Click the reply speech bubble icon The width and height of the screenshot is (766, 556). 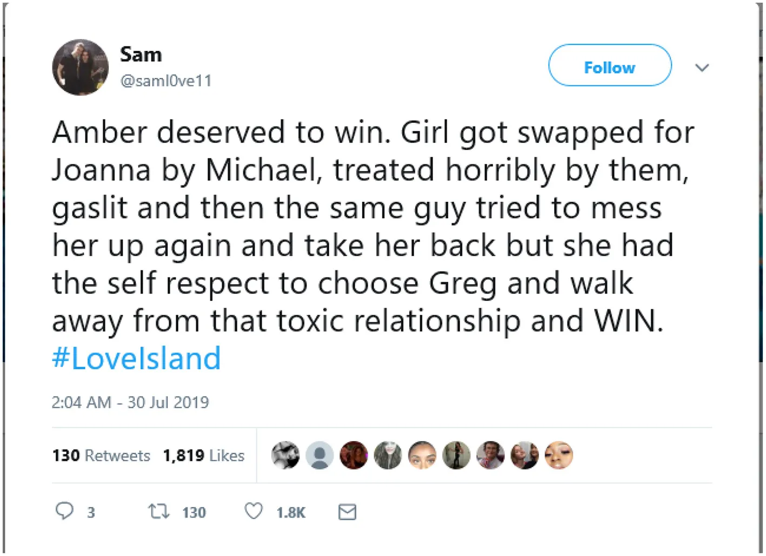tap(64, 511)
